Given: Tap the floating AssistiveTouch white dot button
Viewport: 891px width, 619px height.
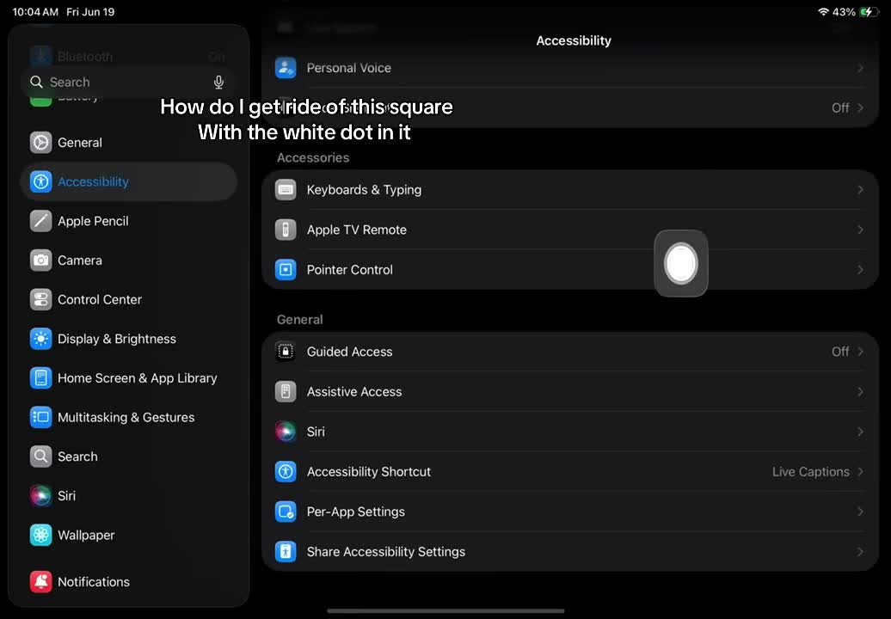Looking at the screenshot, I should click(x=681, y=263).
